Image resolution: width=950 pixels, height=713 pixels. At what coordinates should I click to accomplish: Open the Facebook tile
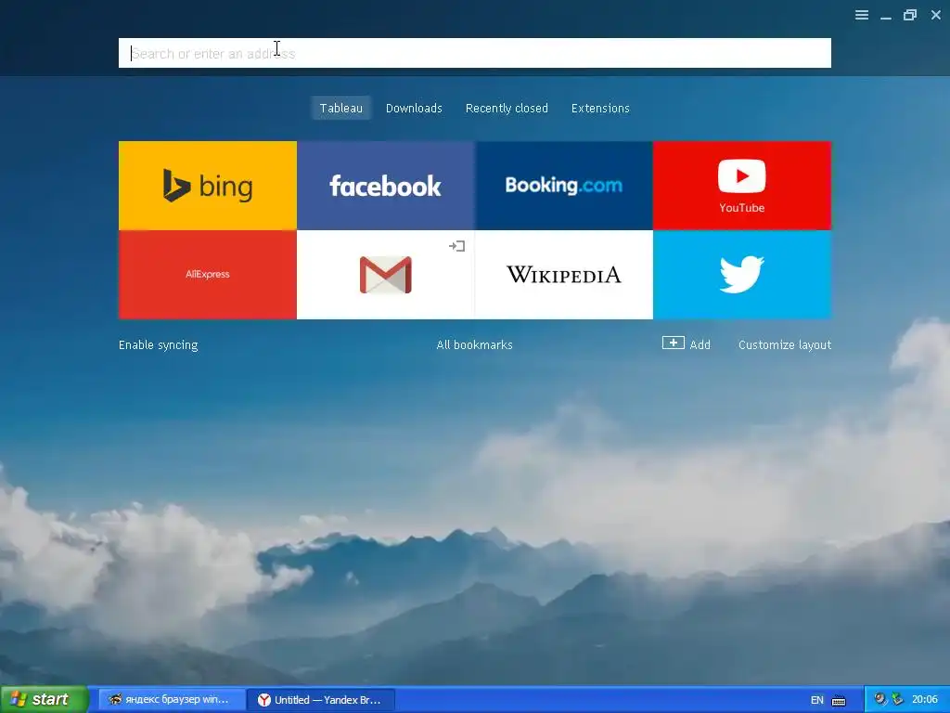(386, 186)
